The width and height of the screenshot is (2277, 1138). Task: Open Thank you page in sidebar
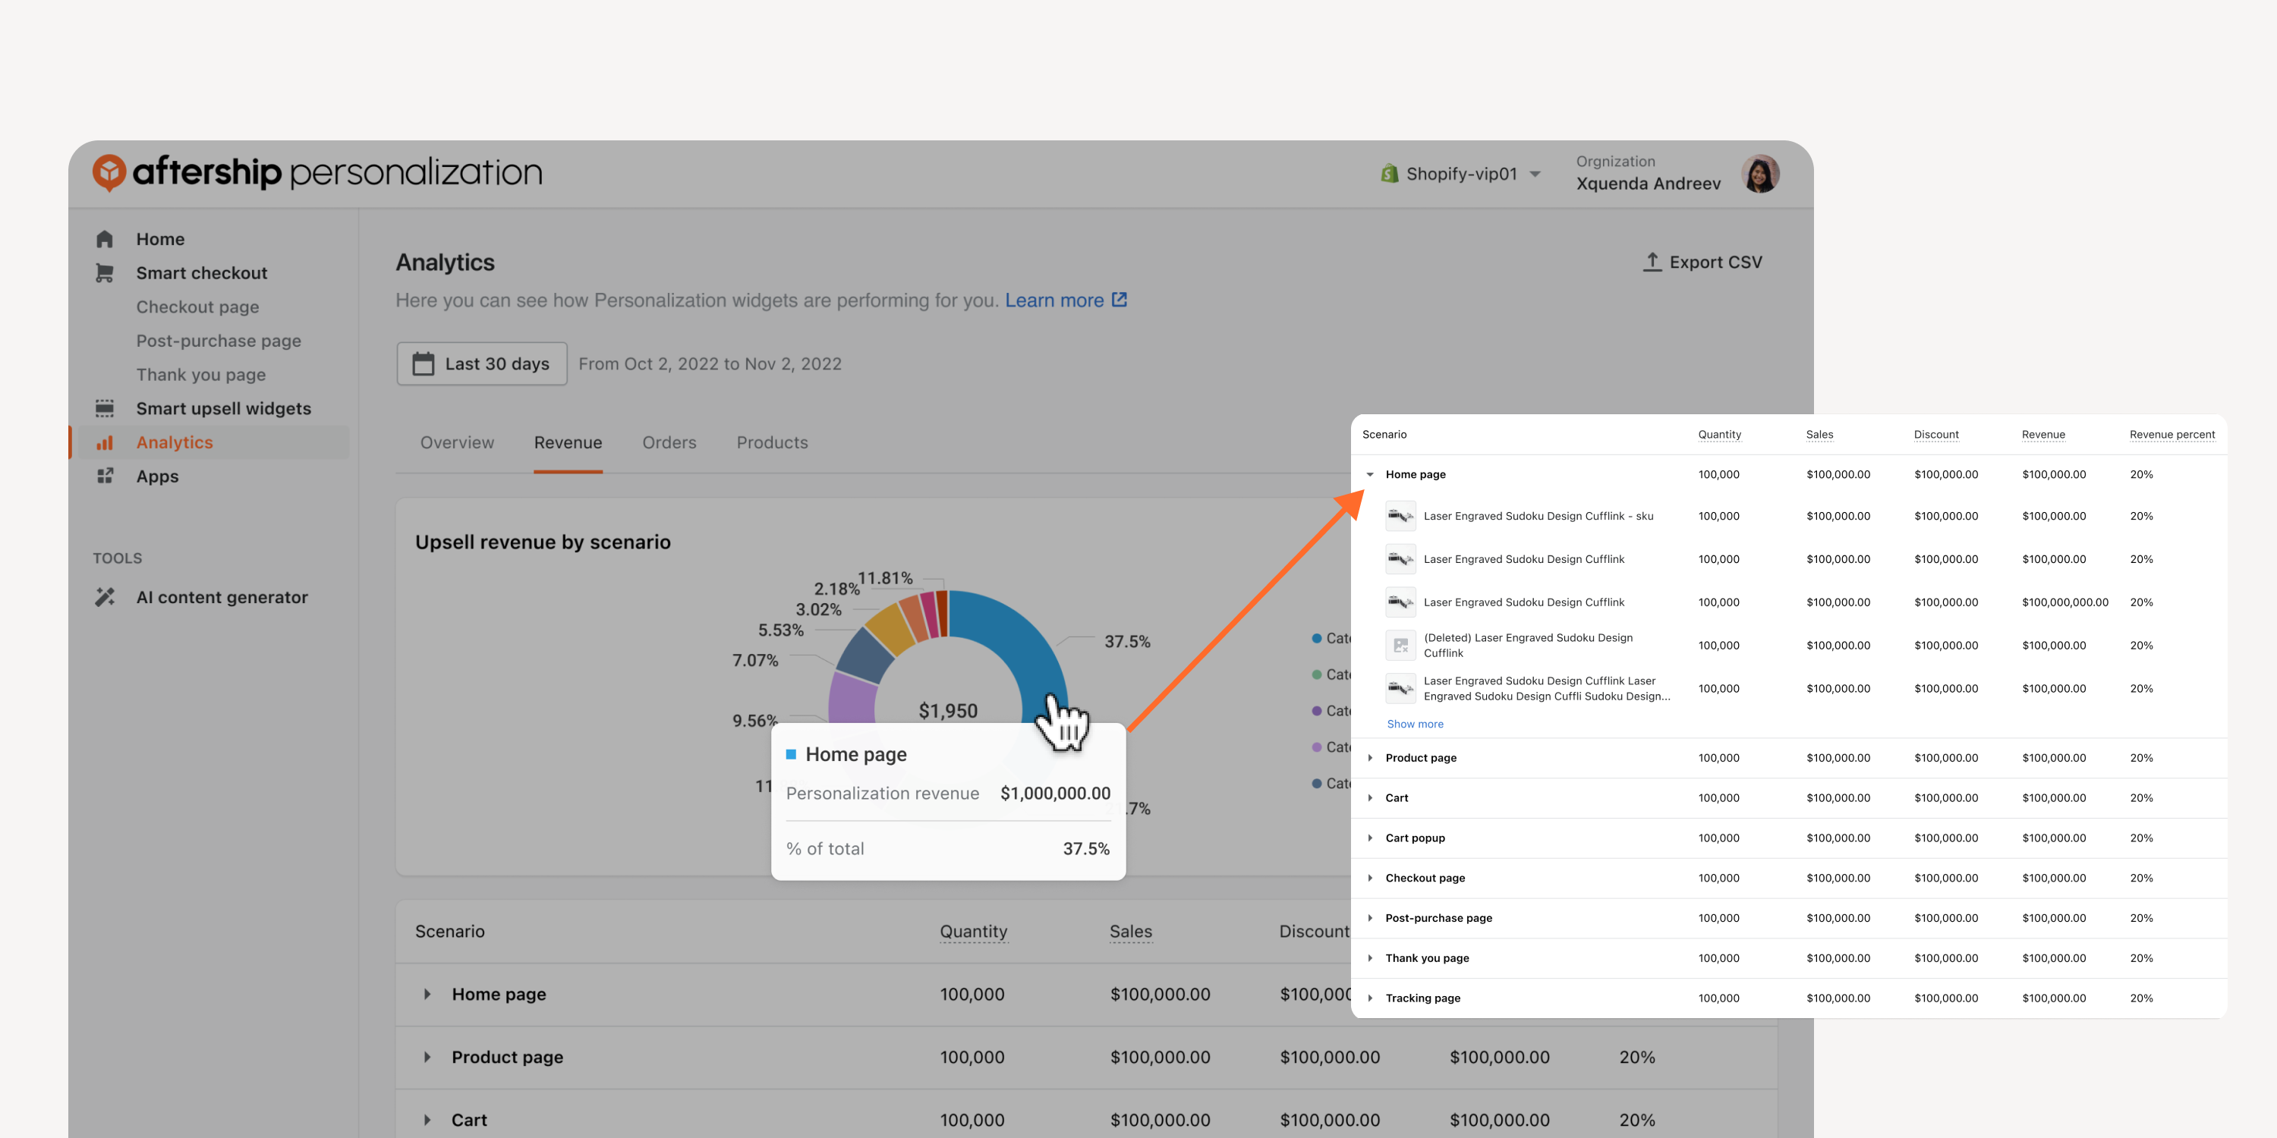point(200,375)
